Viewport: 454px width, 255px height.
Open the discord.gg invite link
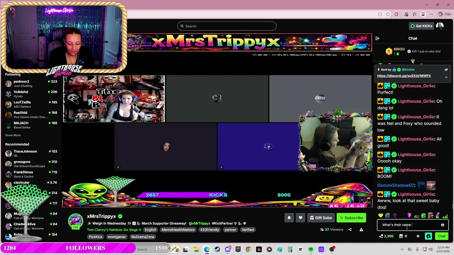[404, 76]
